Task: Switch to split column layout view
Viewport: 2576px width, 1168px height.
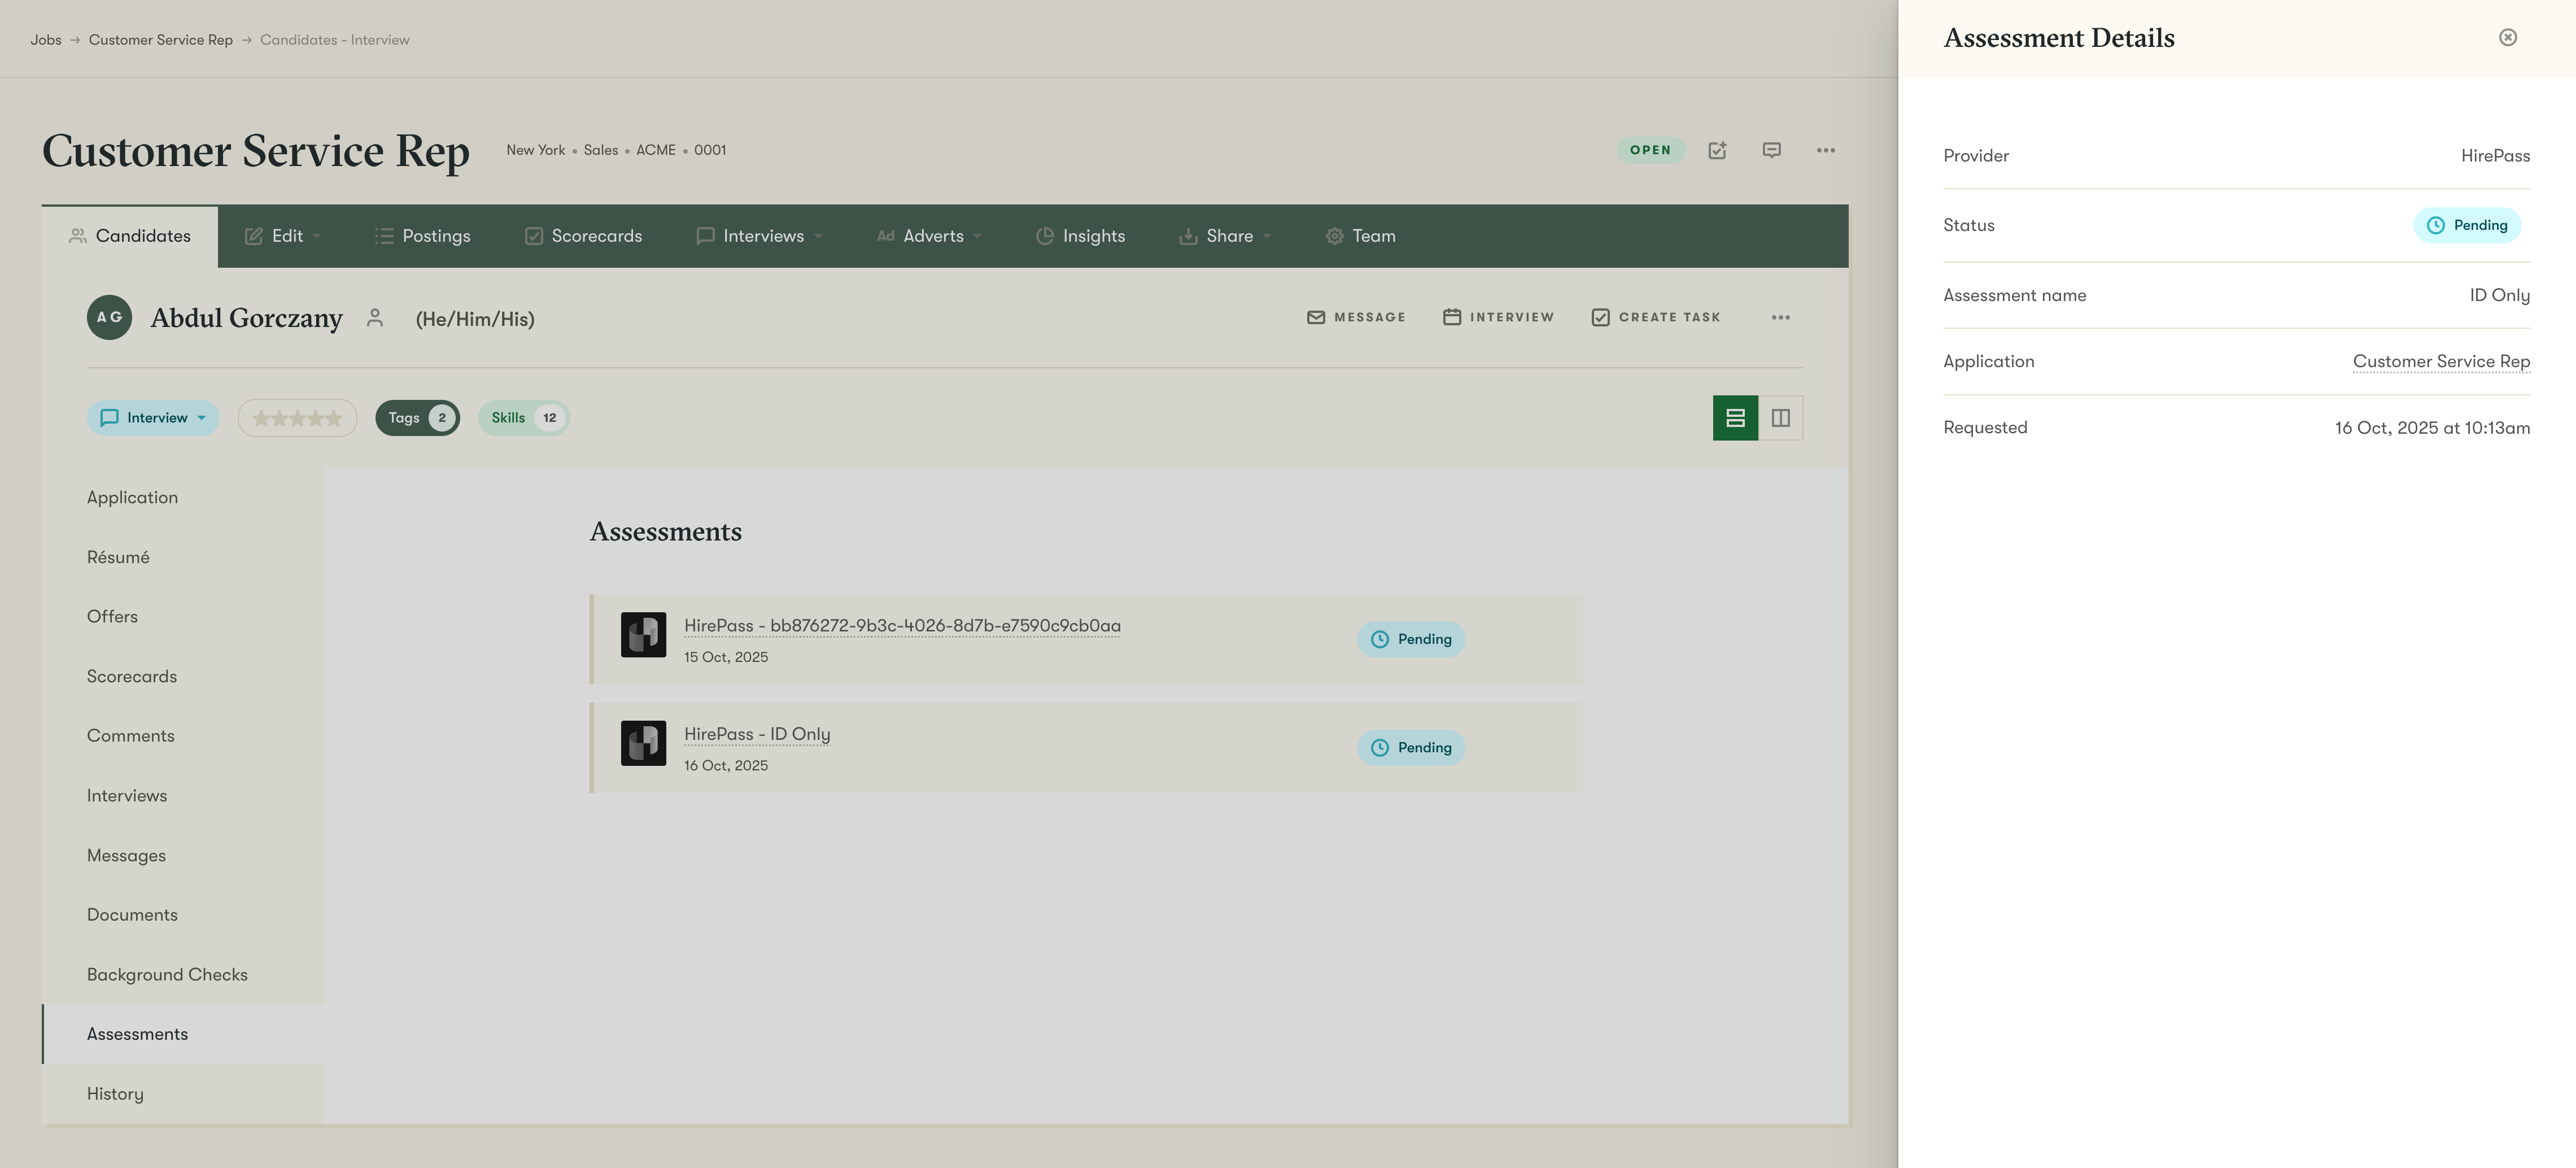Action: 1780,418
